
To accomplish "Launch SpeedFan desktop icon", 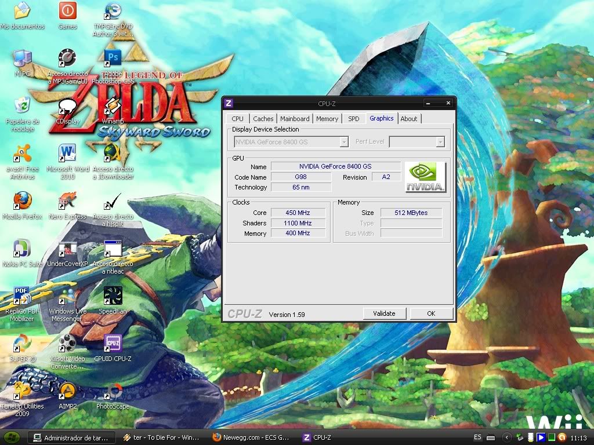I will [x=113, y=296].
